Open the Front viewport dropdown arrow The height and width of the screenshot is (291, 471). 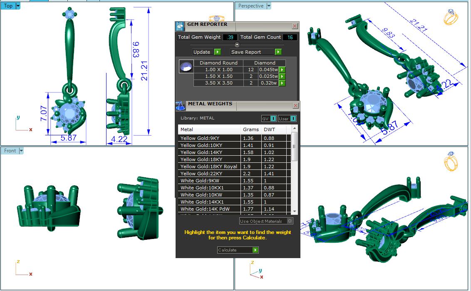(21, 151)
